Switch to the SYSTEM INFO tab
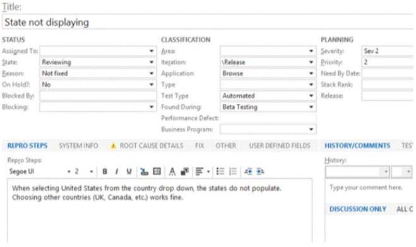This screenshot has height=247, width=416. click(x=78, y=146)
